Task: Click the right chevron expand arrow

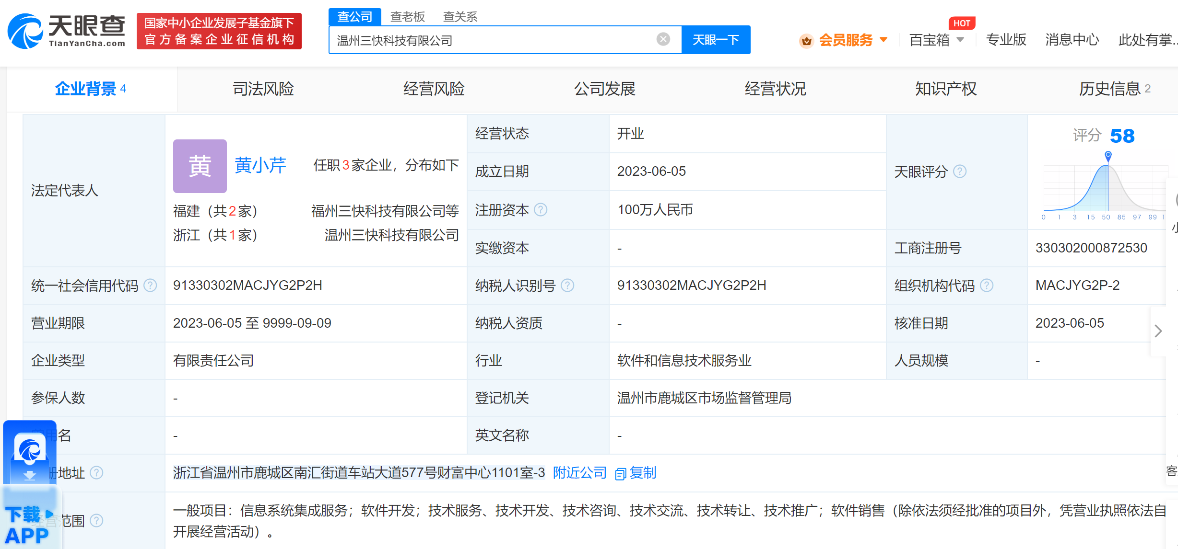Action: (x=1158, y=331)
